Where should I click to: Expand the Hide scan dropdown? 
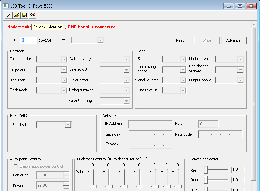pos(52,80)
